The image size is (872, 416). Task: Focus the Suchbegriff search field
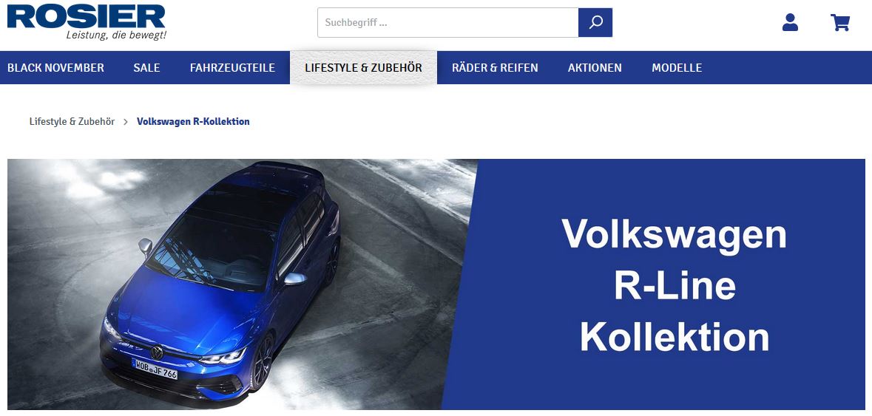(447, 23)
